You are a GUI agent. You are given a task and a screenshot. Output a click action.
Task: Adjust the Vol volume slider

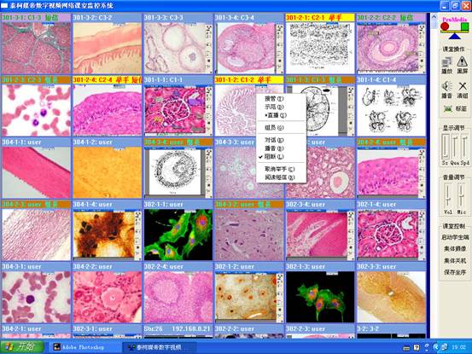(448, 195)
